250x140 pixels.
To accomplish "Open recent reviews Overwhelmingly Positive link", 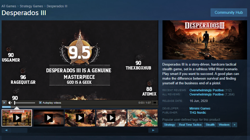I will tap(206, 90).
